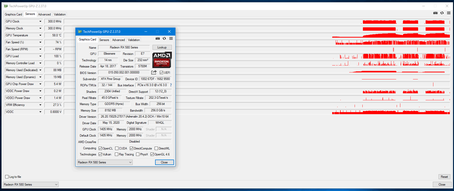Image resolution: width=454 pixels, height=191 pixels.
Task: Minimize the front GPU-Z dialog
Action: click(x=146, y=31)
